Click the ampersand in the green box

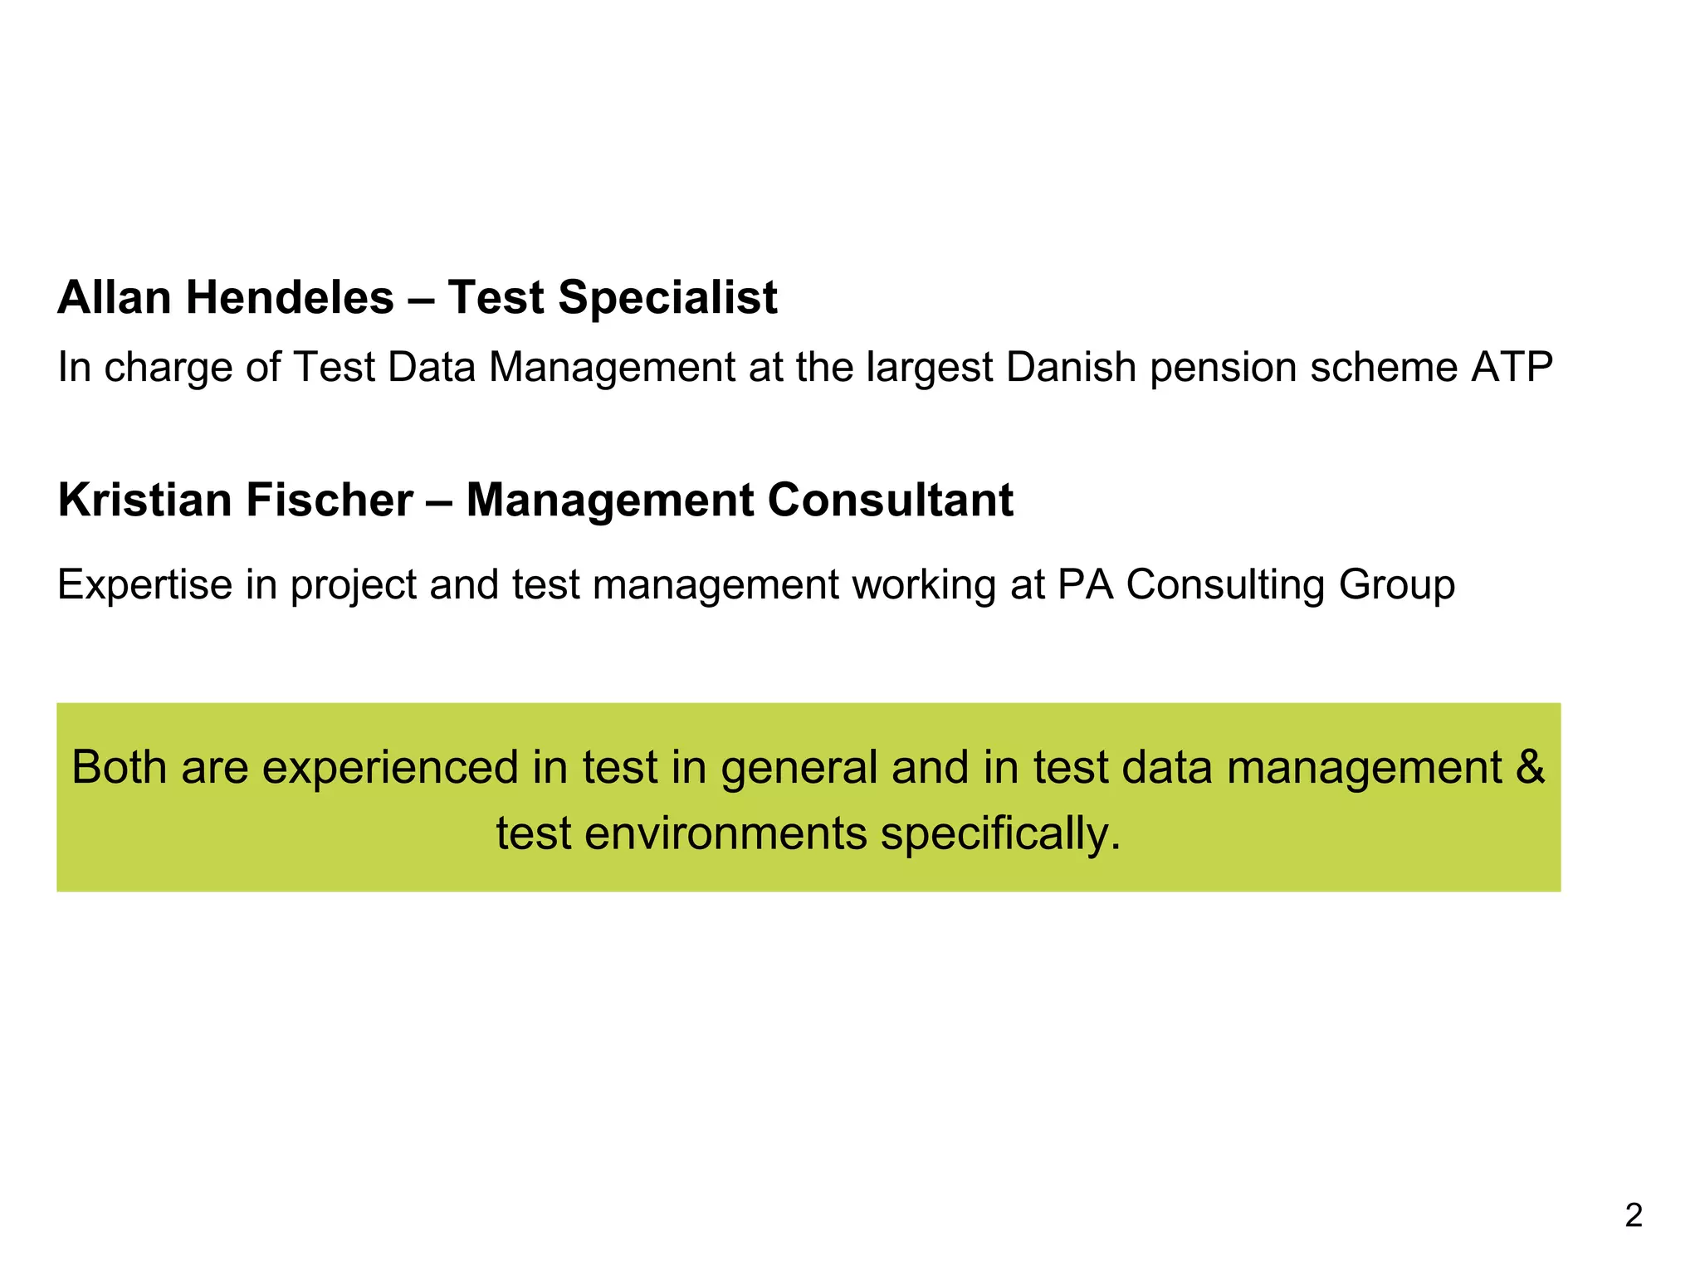pyautogui.click(x=1530, y=766)
